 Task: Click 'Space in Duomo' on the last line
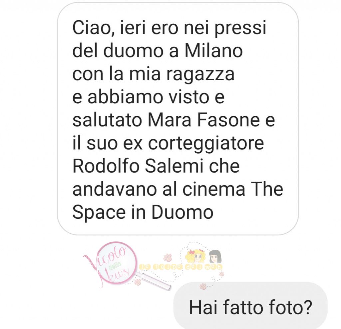[143, 212]
